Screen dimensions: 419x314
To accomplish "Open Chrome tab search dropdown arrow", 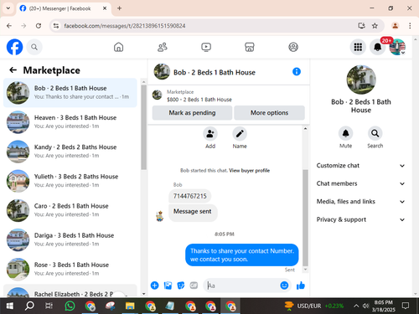I will [x=8, y=8].
